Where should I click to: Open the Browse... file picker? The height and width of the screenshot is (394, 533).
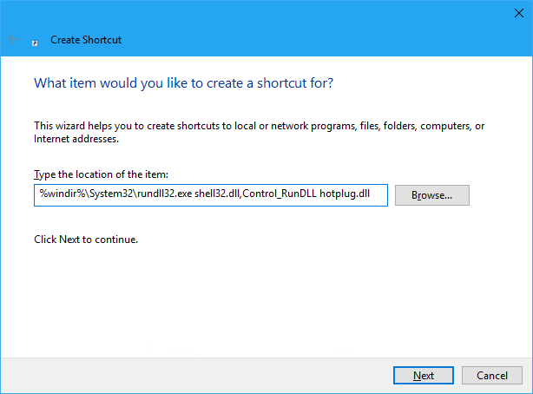[x=432, y=195]
